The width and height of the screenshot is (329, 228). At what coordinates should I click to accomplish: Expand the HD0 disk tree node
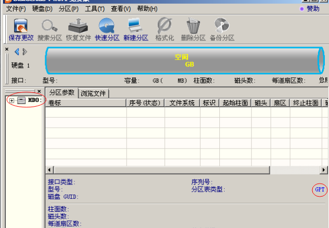12,100
